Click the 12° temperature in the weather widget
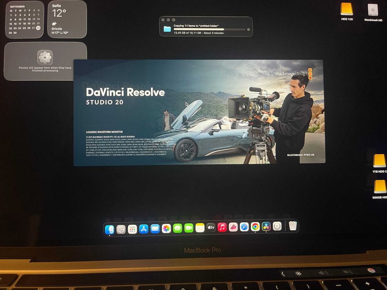Image resolution: width=387 pixels, height=290 pixels. 59,13
